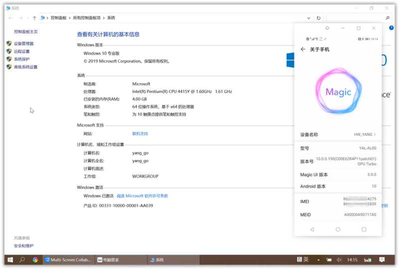Screen dimensions: 399x269
Task: Minimize the phone mirror window
Action: click(343, 28)
